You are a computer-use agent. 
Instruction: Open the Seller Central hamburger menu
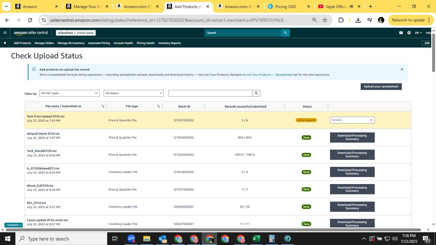click(x=5, y=33)
